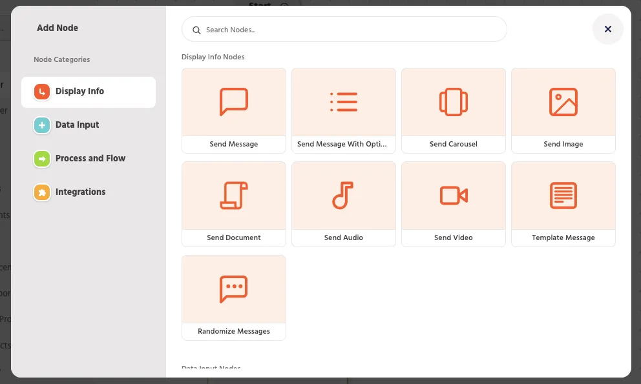This screenshot has height=384, width=641.
Task: Add a Send Carousel node icon
Action: [x=454, y=102]
